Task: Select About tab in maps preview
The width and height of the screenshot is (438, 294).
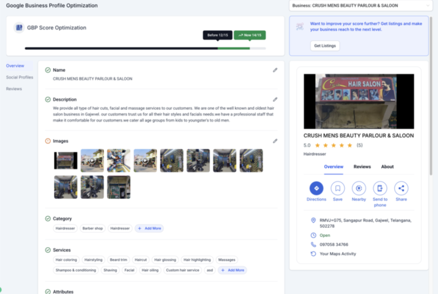Action: [x=387, y=167]
